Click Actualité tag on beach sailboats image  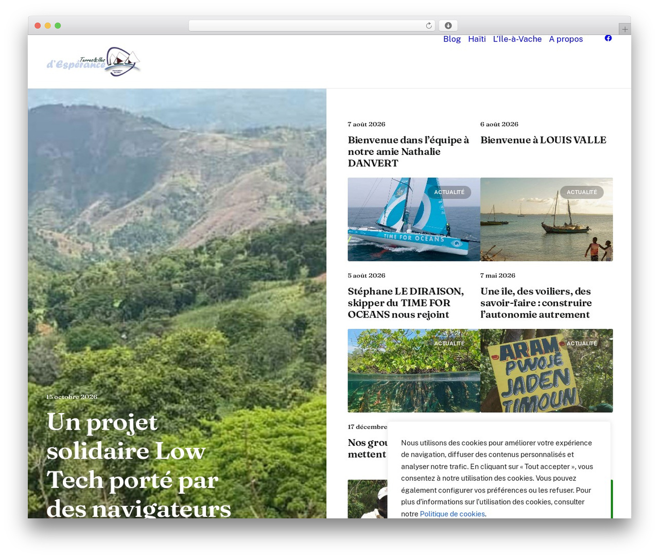coord(582,192)
